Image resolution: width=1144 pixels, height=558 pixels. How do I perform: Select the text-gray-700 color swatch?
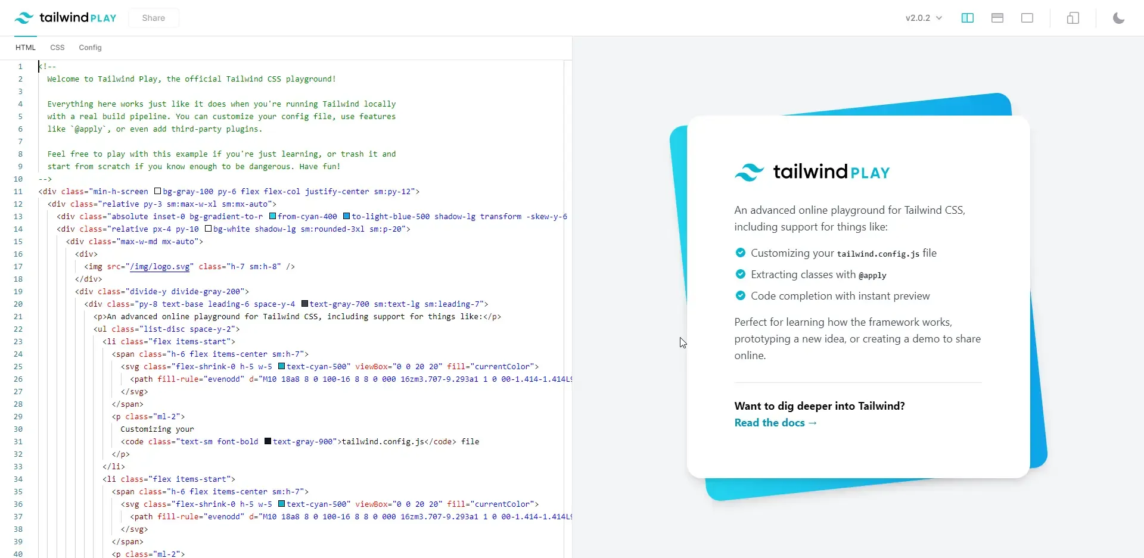tap(304, 304)
